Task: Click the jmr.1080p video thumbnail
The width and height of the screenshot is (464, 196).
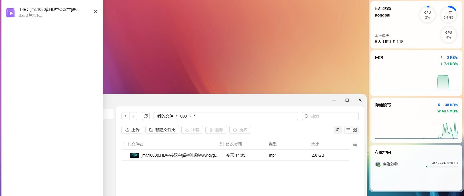Action: coord(135,155)
